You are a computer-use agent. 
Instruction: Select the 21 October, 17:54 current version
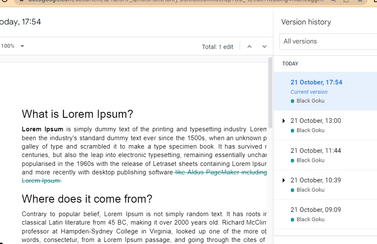click(x=325, y=91)
